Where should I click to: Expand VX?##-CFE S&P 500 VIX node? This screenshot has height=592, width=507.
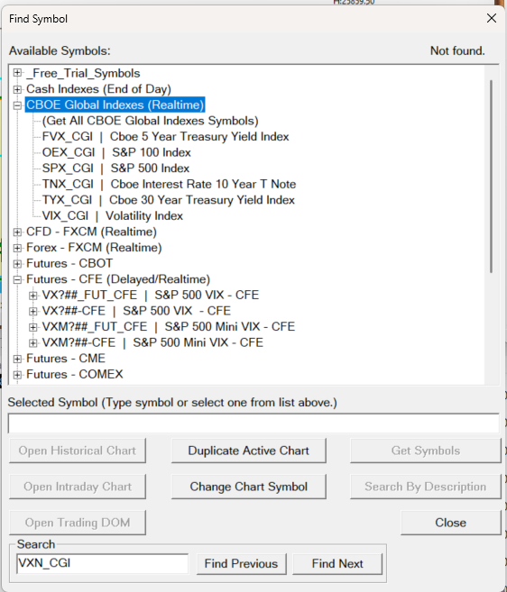33,311
